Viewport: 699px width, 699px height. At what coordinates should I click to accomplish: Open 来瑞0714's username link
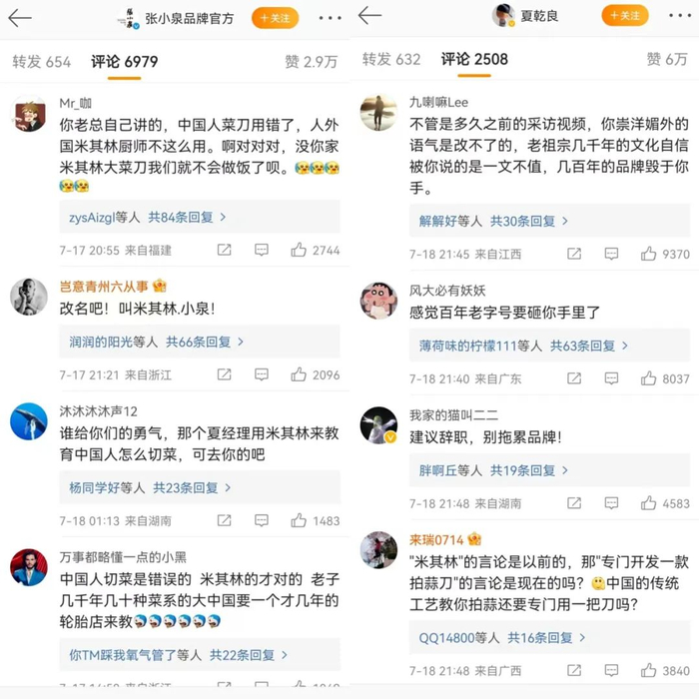(436, 540)
